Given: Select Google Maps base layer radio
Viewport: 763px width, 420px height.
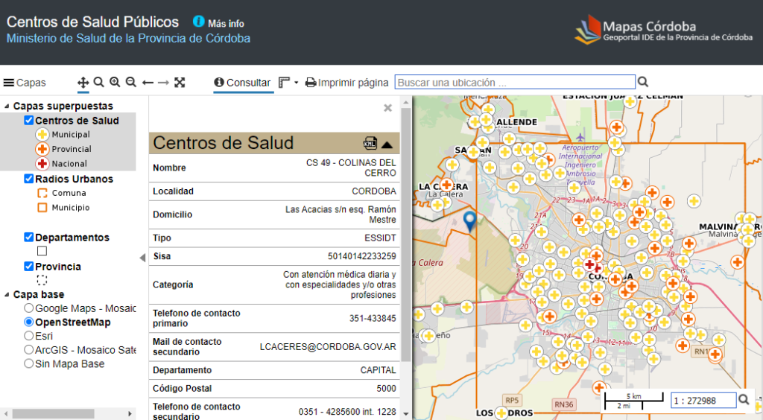Looking at the screenshot, I should [x=29, y=308].
